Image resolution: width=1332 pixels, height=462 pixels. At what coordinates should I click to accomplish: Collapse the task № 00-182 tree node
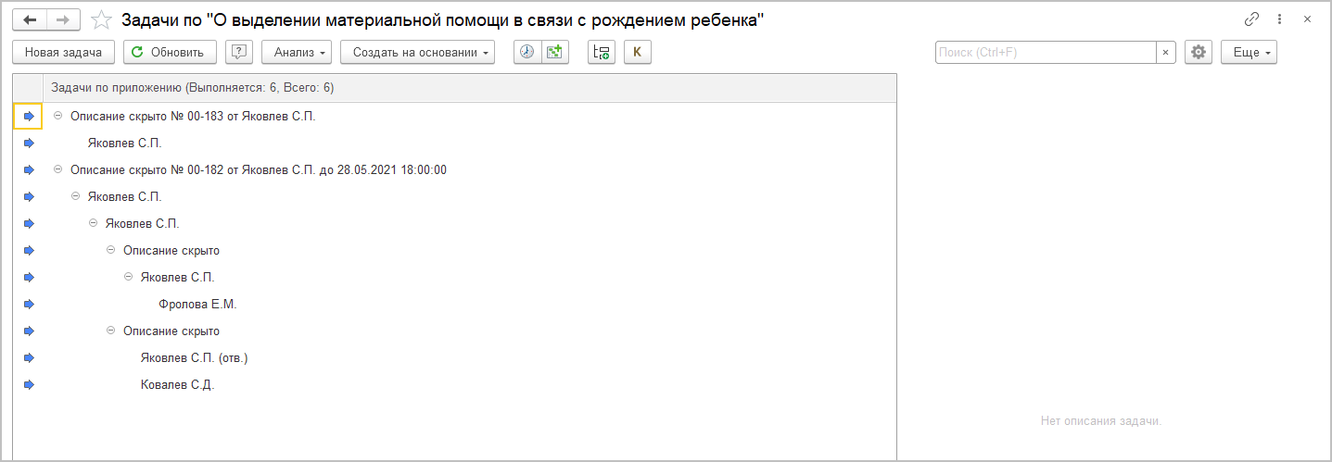(59, 169)
